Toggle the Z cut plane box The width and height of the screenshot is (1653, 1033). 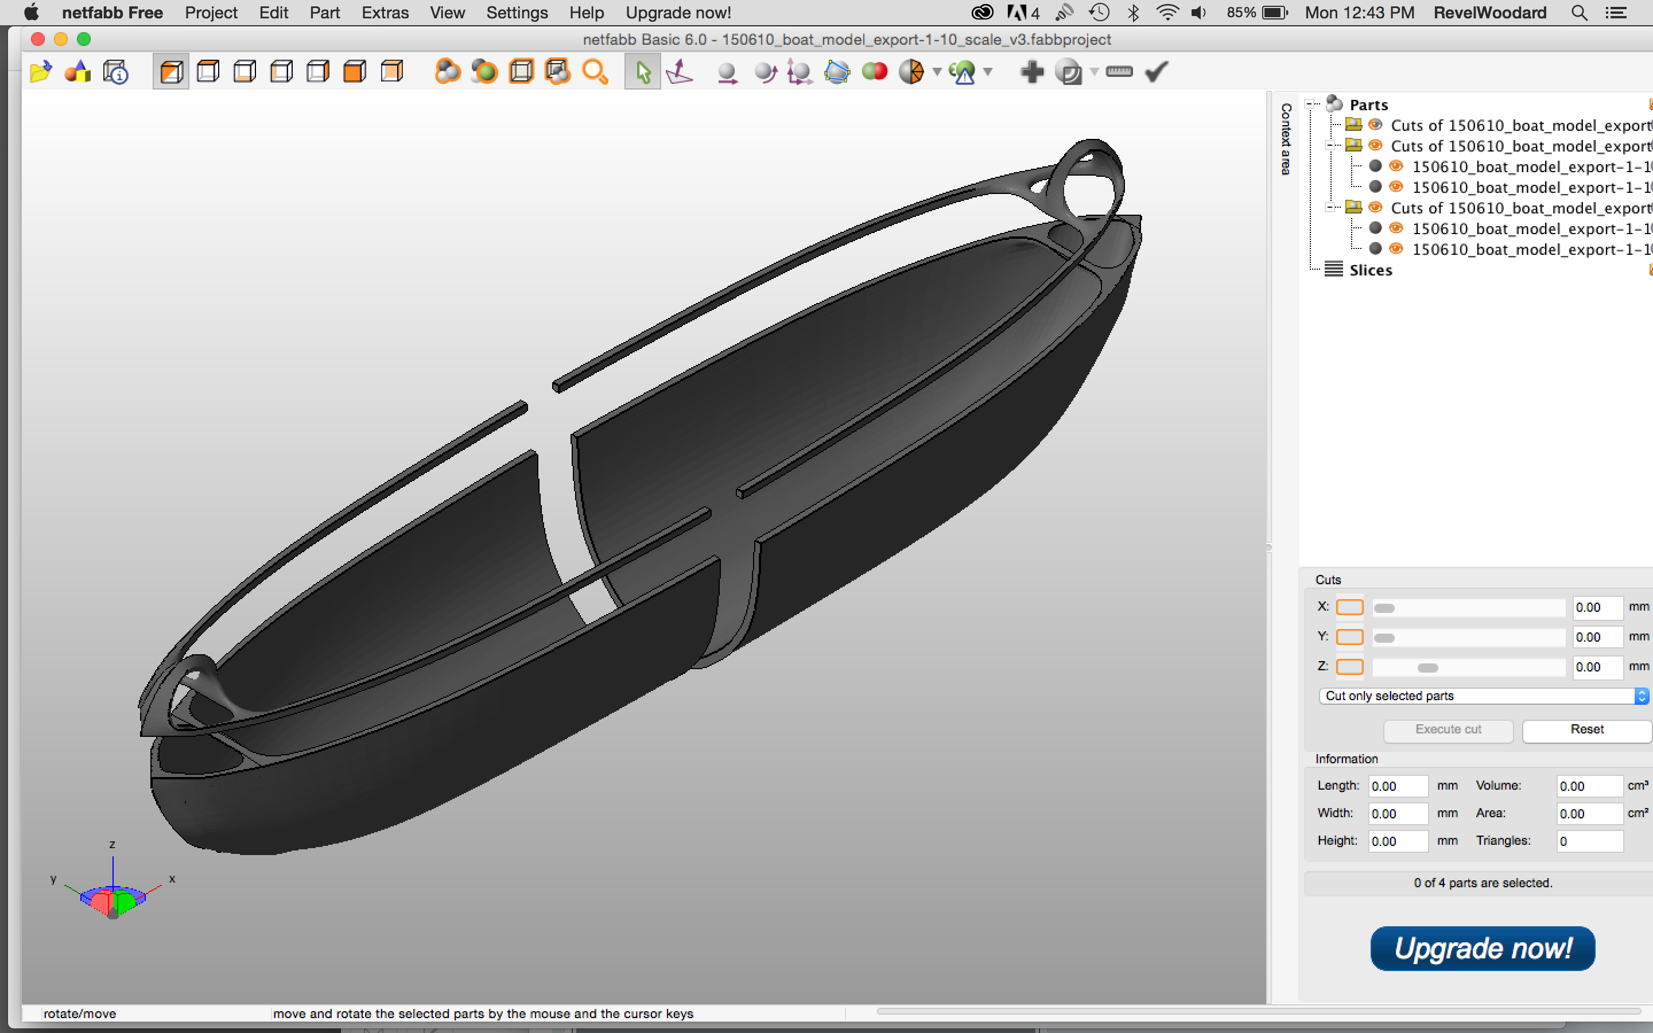tap(1349, 667)
